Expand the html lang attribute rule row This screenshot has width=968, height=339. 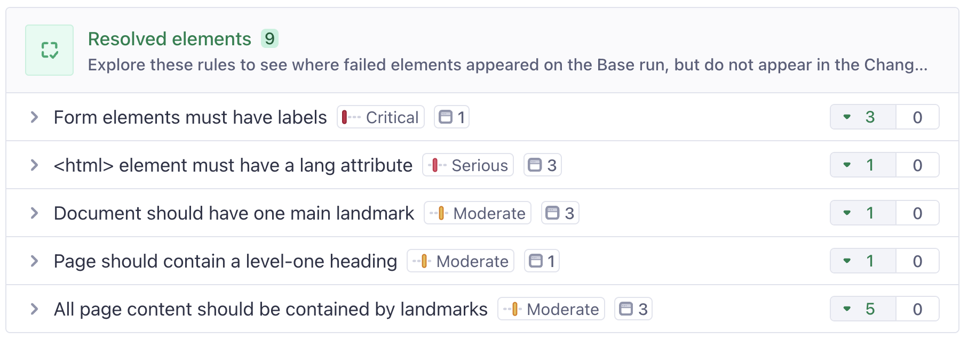click(x=34, y=165)
